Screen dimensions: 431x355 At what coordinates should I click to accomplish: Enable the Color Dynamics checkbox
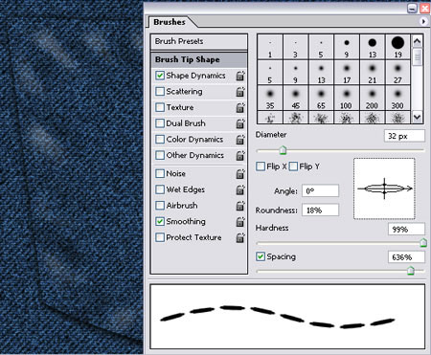(160, 140)
